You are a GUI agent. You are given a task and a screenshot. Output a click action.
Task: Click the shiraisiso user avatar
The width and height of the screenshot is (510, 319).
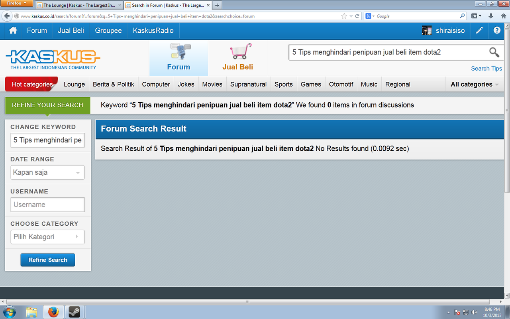tap(427, 31)
